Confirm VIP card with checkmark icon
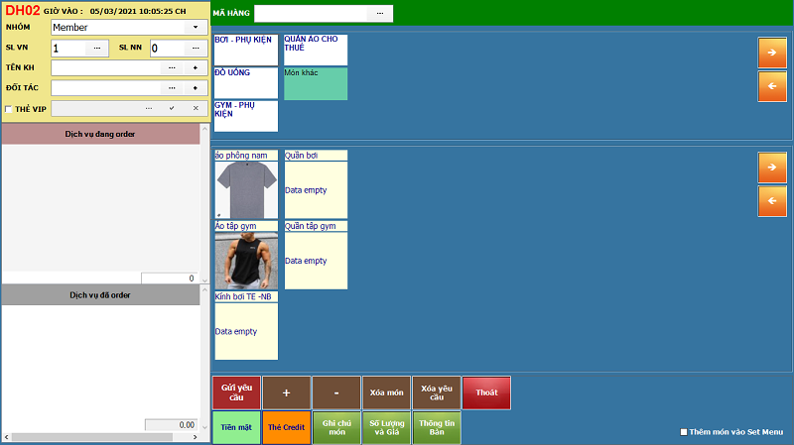Image resolution: width=794 pixels, height=445 pixels. click(172, 108)
